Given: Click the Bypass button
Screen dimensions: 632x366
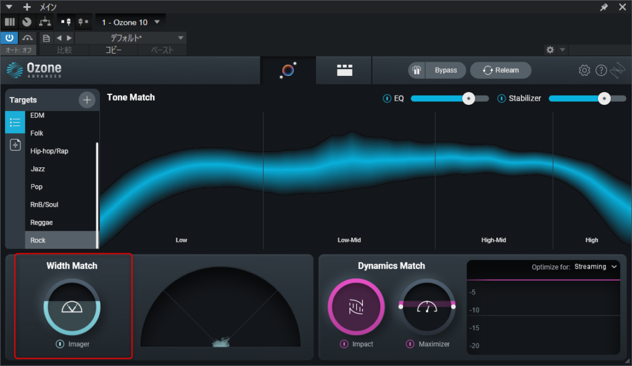Looking at the screenshot, I should [446, 70].
